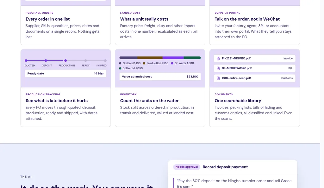Click the SUPPLIER PORTAL category label
Viewport: 324px width, 188px height.
[x=227, y=13]
